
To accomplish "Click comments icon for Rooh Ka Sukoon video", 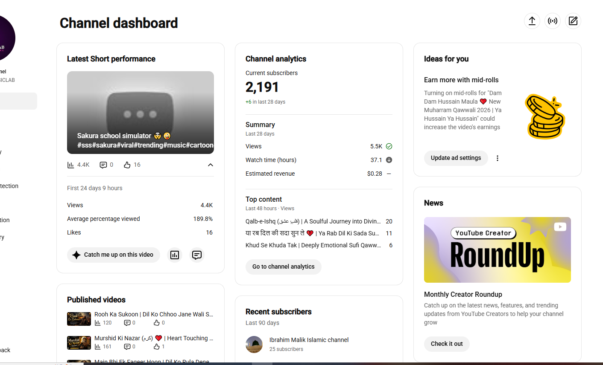I will click(x=127, y=323).
